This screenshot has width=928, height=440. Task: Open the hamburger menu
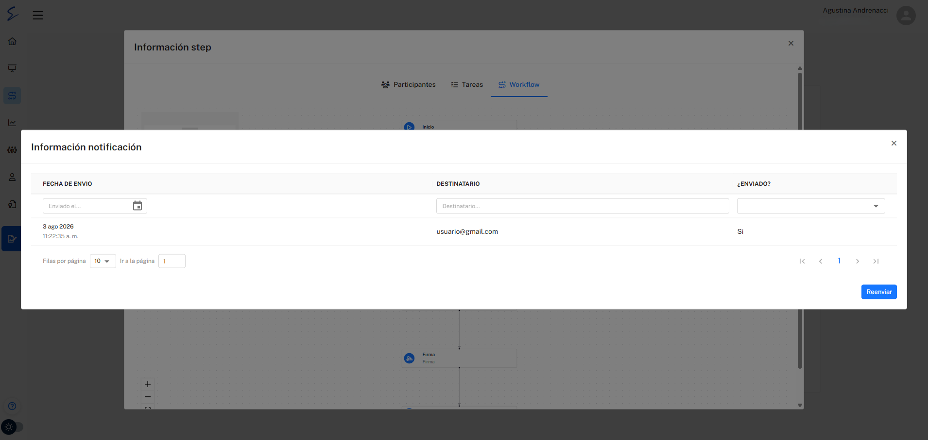(38, 15)
